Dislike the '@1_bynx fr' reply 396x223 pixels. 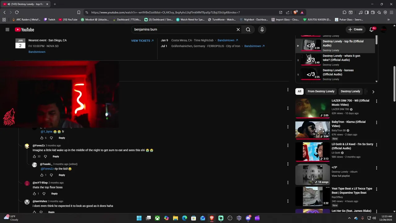[51, 138]
